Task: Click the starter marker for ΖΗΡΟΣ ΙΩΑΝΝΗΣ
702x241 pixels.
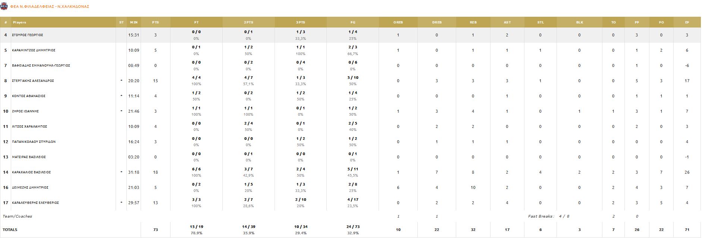Action: coord(121,111)
